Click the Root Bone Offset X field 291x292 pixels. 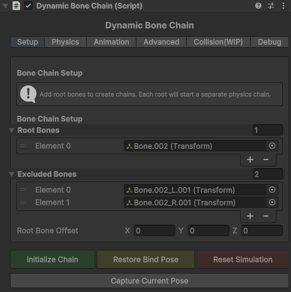coord(155,230)
